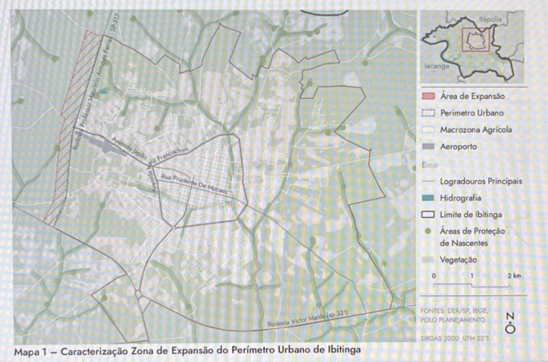Click the 'Aeroporto' legend text

(459, 146)
